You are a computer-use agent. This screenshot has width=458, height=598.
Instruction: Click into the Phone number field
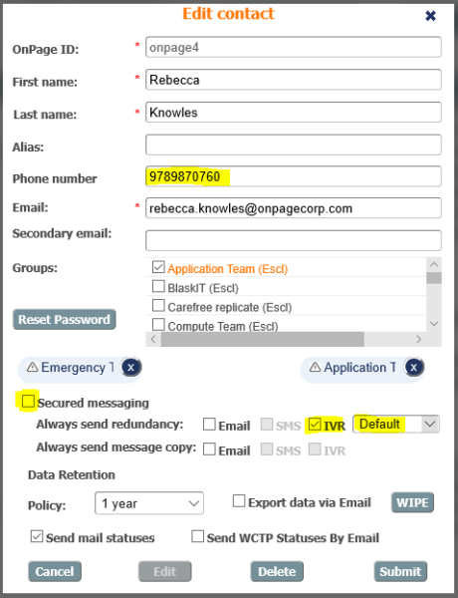tap(294, 176)
